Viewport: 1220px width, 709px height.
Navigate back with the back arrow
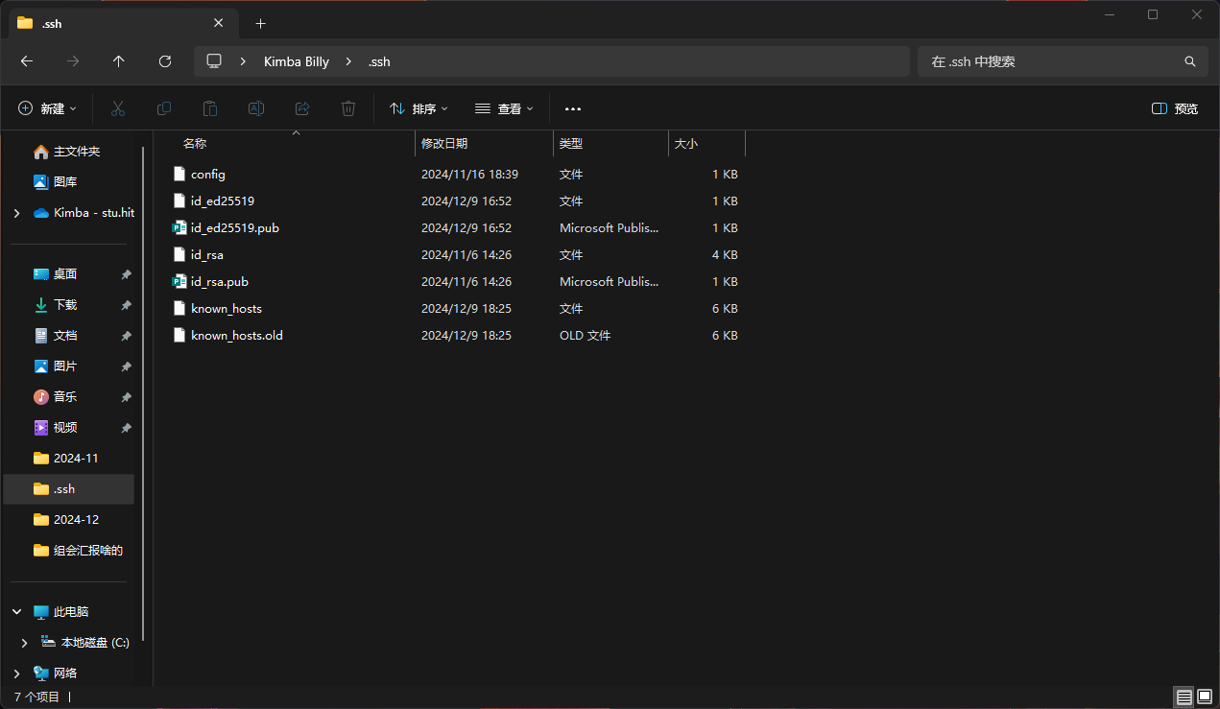(27, 61)
